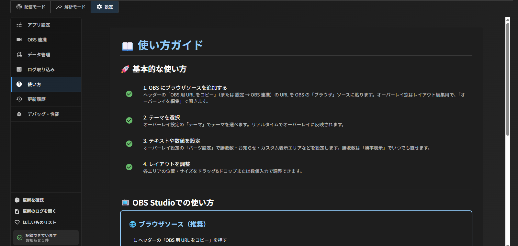Switch to 配信モード tab

(x=31, y=7)
